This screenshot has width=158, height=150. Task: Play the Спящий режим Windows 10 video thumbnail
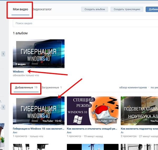pyautogui.click(x=93, y=111)
